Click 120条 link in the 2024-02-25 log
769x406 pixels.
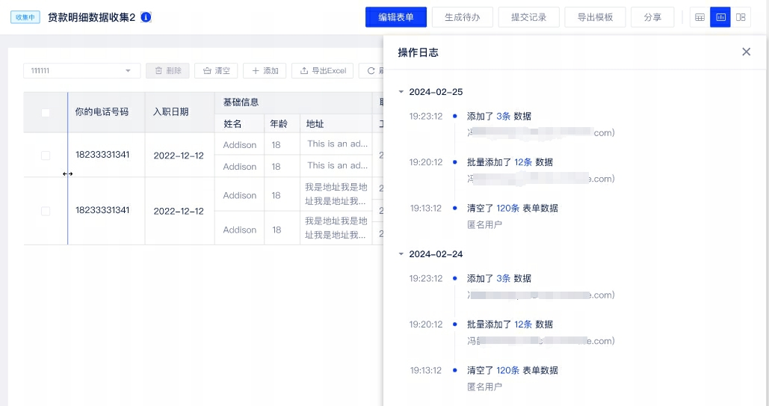507,209
